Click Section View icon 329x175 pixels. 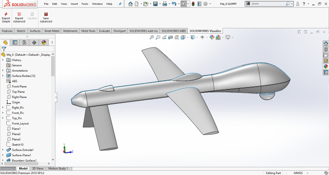pyautogui.click(x=171, y=37)
